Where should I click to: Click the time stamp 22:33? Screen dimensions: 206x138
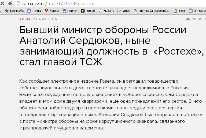pyautogui.click(x=25, y=19)
